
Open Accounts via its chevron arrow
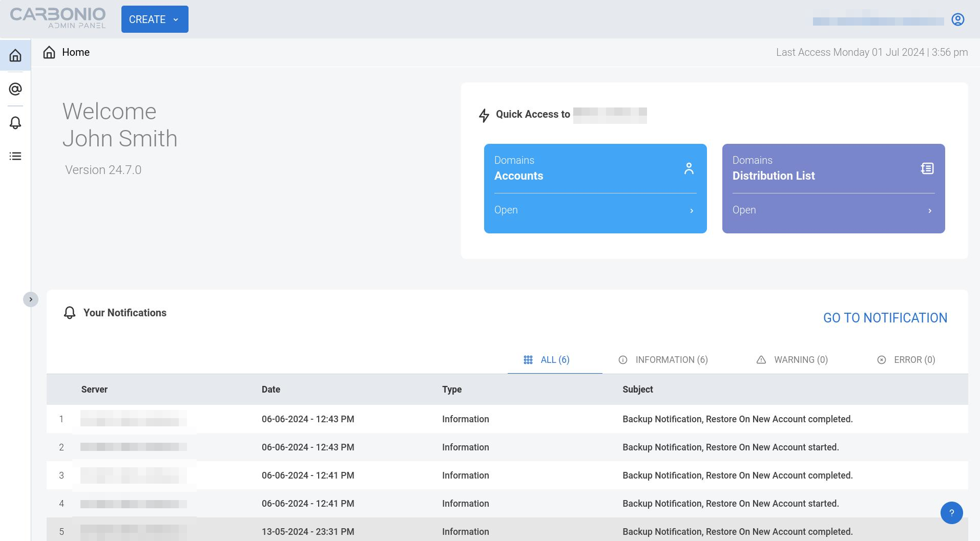coord(692,211)
